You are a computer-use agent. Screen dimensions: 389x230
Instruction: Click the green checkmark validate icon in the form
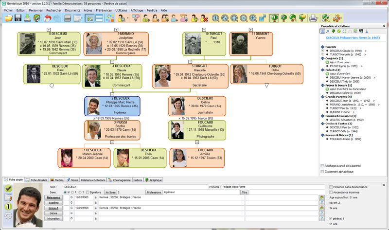click(8, 189)
